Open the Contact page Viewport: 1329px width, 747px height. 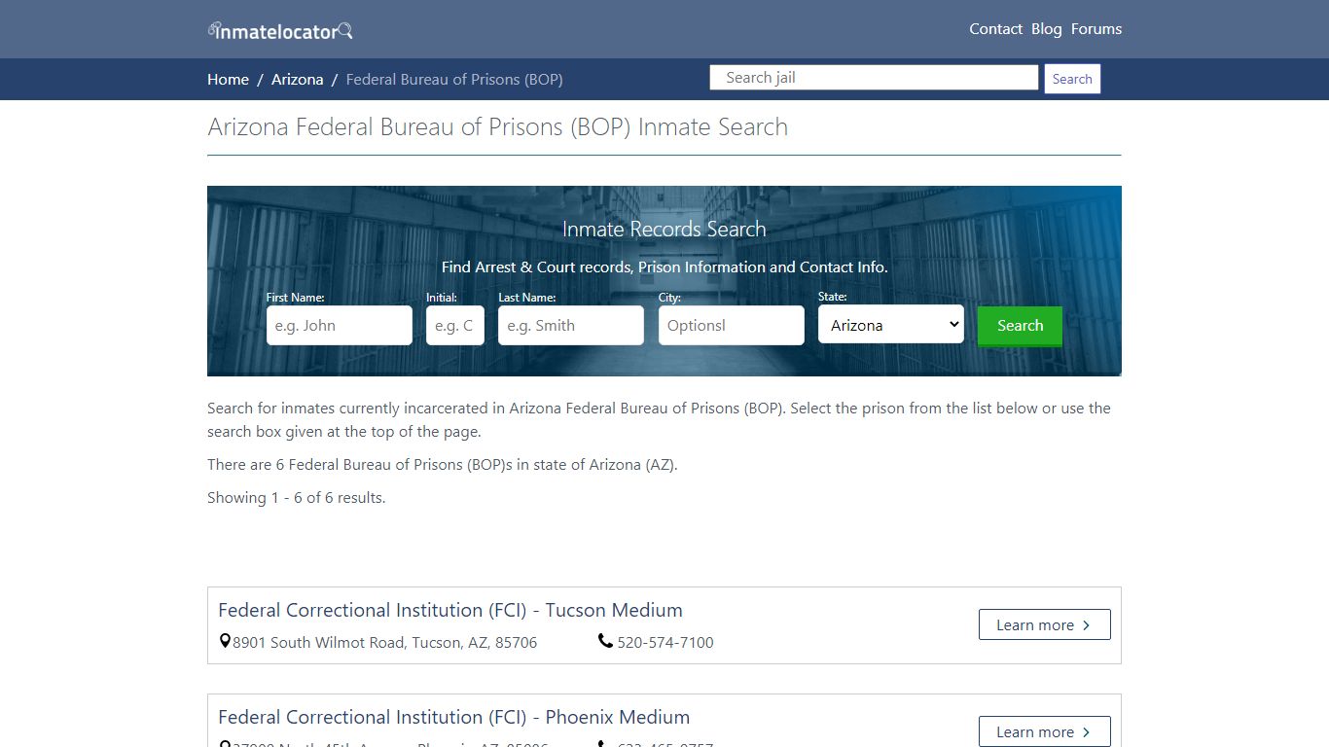[x=995, y=29]
